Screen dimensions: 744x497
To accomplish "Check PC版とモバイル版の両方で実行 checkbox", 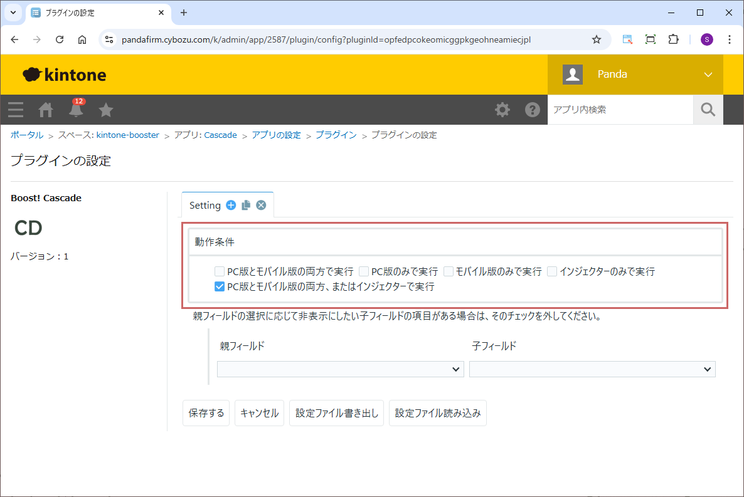I will coord(220,271).
